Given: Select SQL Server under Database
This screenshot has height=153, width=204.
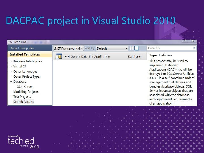Looking at the screenshot, I should tap(25, 86).
